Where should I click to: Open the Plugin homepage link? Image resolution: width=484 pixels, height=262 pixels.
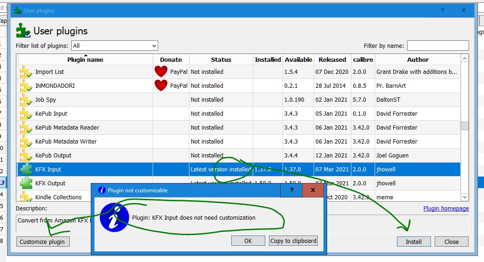[x=446, y=209]
